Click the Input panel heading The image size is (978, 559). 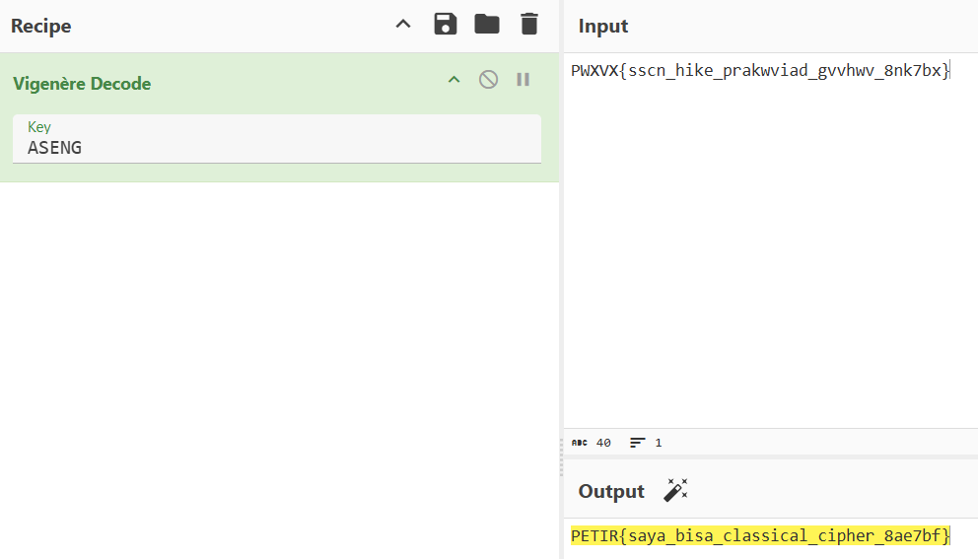pos(602,27)
